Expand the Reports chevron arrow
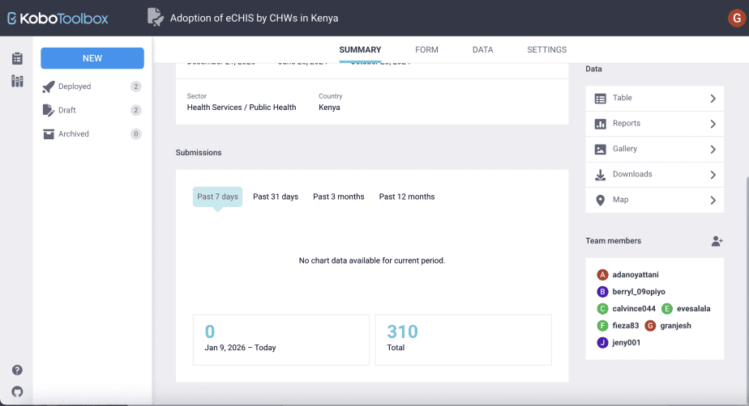 (713, 124)
